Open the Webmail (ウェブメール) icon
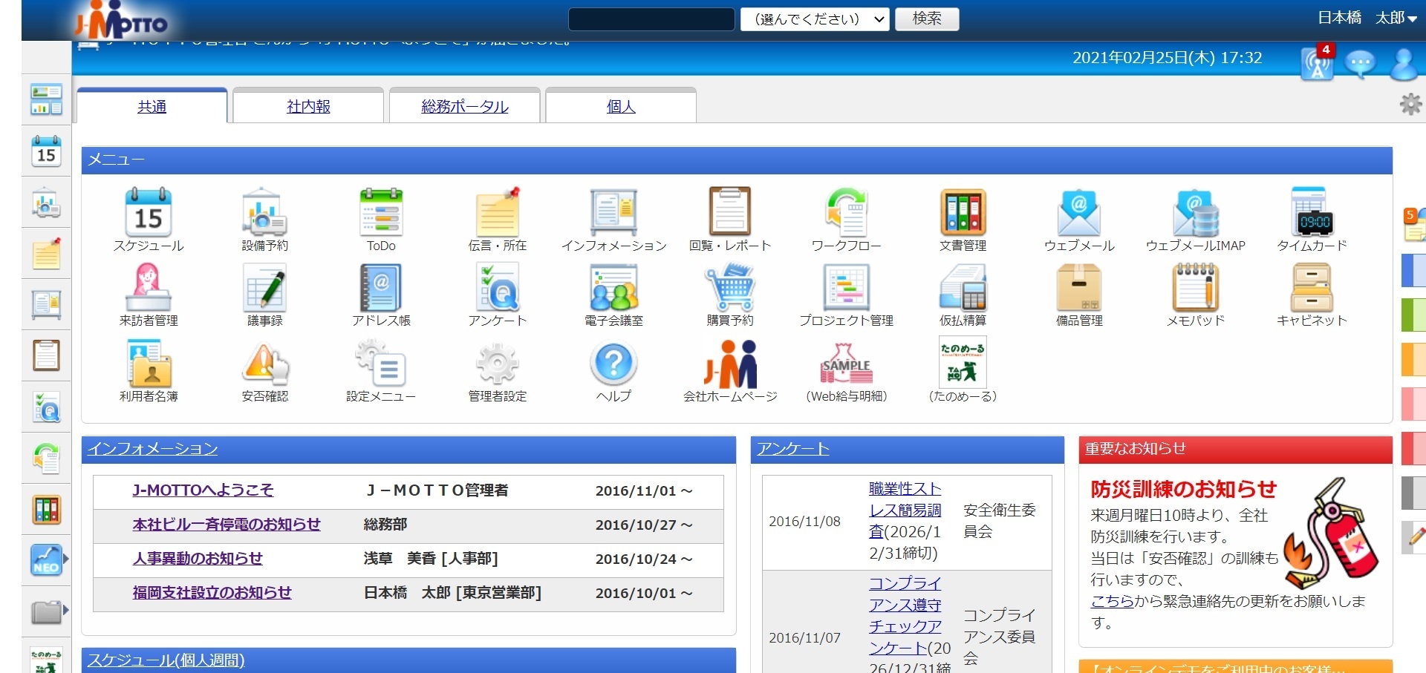The height and width of the screenshot is (673, 1426). (1078, 212)
